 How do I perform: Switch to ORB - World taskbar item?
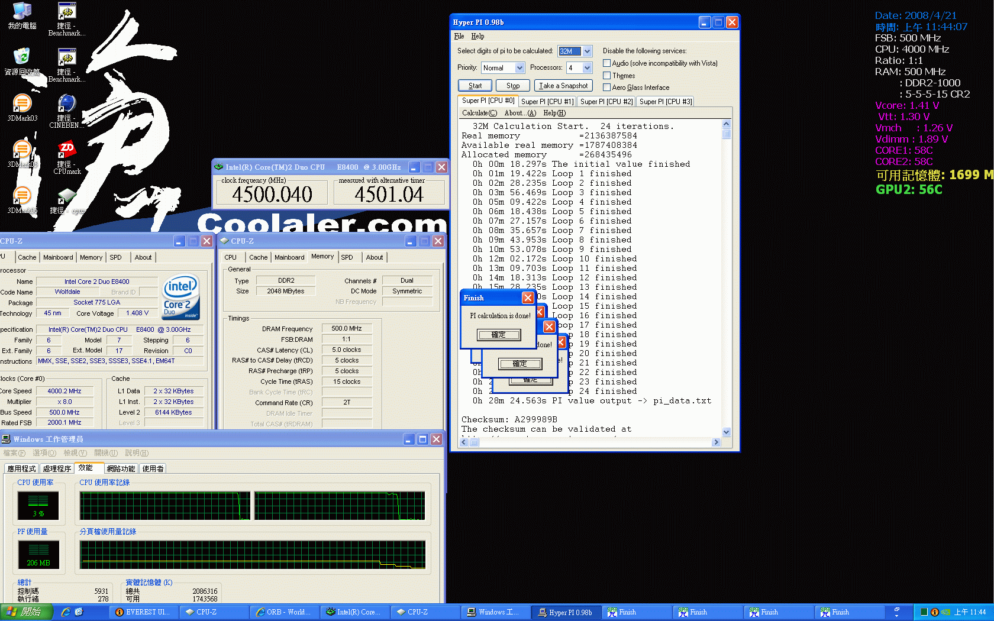coord(284,612)
